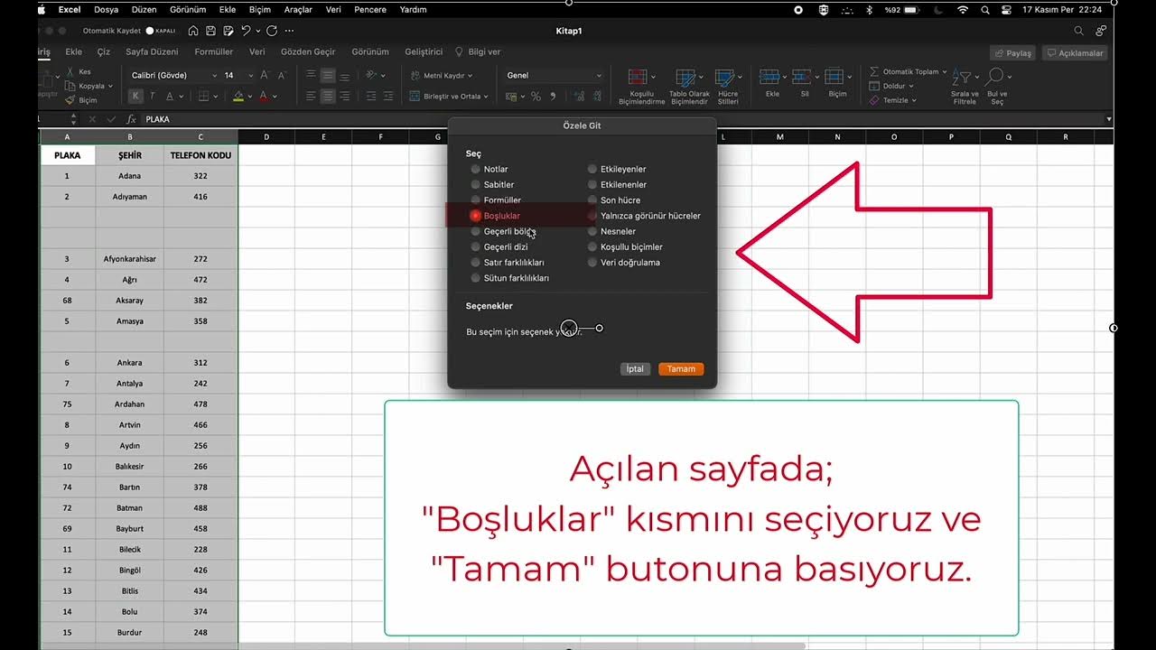1156x650 pixels.
Task: Open the more options ellipsis in title bar
Action: pyautogui.click(x=289, y=31)
